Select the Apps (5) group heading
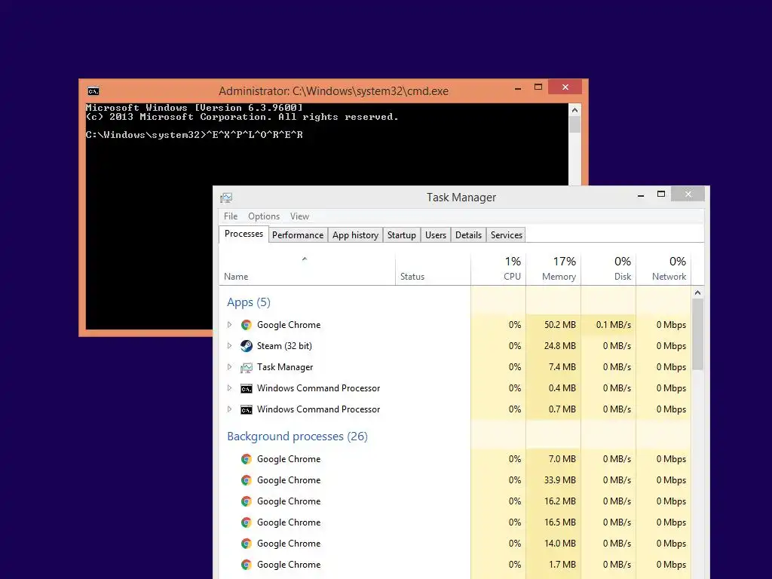 (x=249, y=302)
